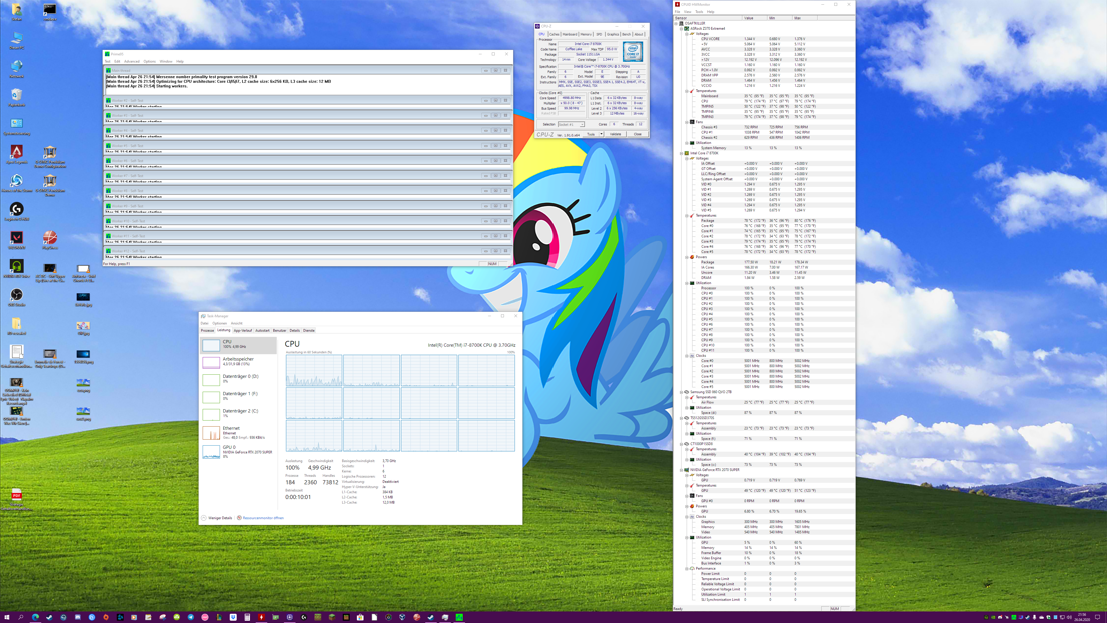
Task: Click Weniger Details in Task Manager
Action: (x=220, y=518)
